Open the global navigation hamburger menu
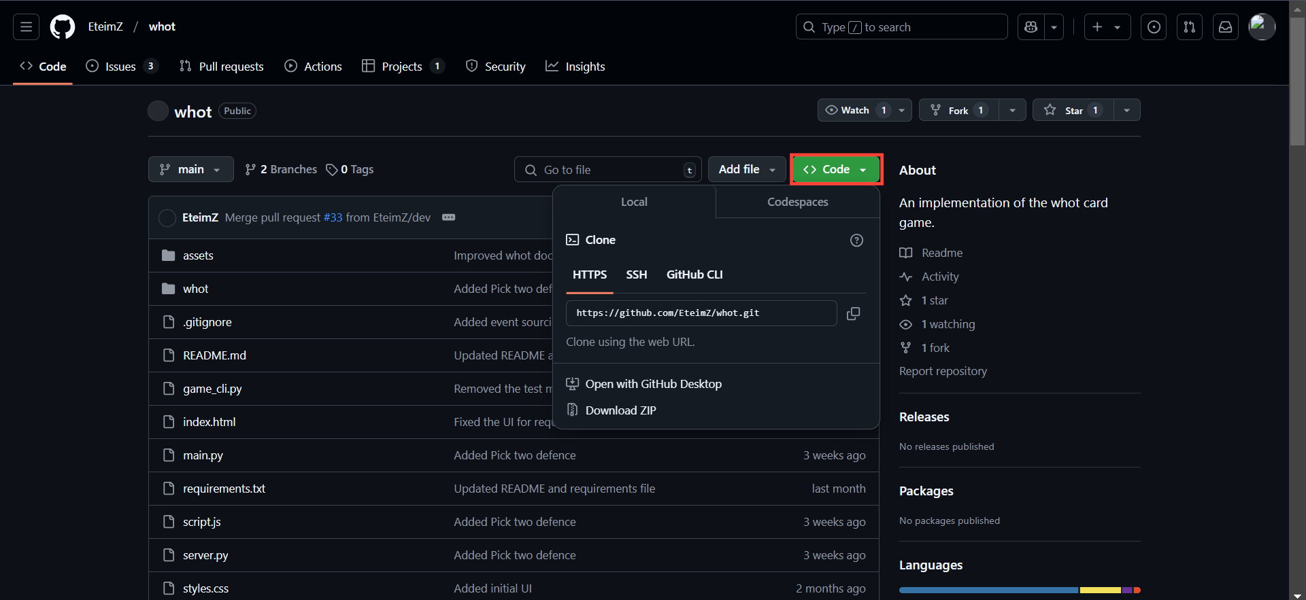The width and height of the screenshot is (1306, 600). coord(26,27)
